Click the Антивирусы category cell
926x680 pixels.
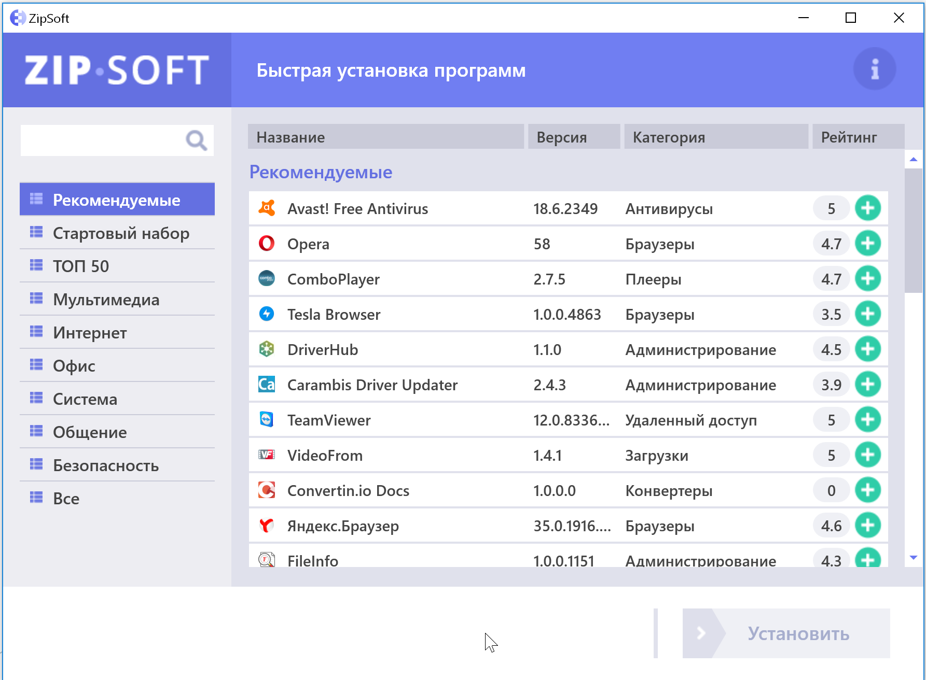(x=669, y=209)
